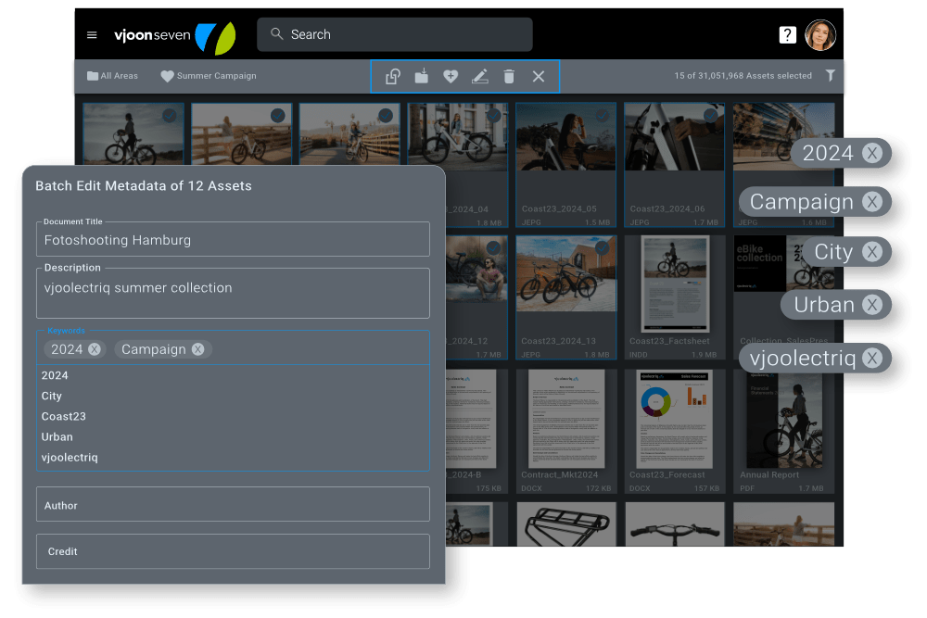Delete selected assets with trash icon

[509, 76]
